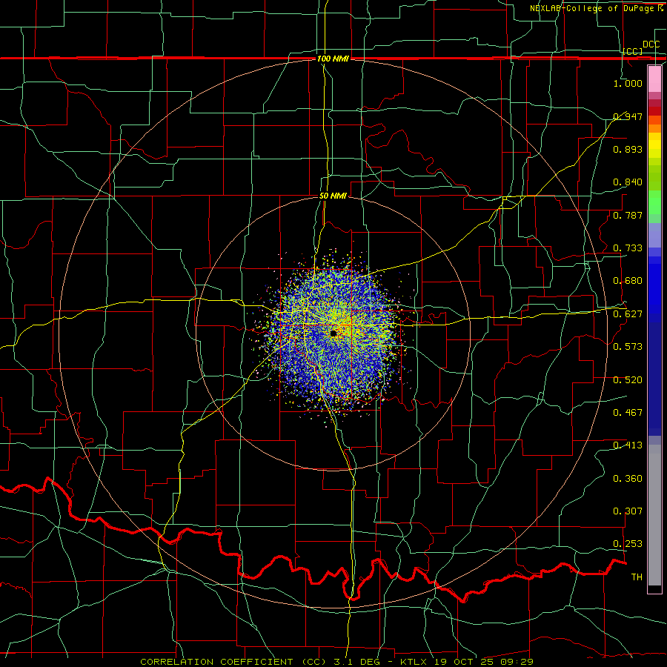Click the 1.000 scale value
This screenshot has width=667, height=667.
628,83
